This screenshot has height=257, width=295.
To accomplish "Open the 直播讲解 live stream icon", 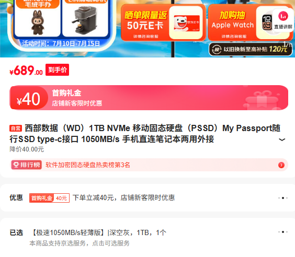I will point(283,20).
